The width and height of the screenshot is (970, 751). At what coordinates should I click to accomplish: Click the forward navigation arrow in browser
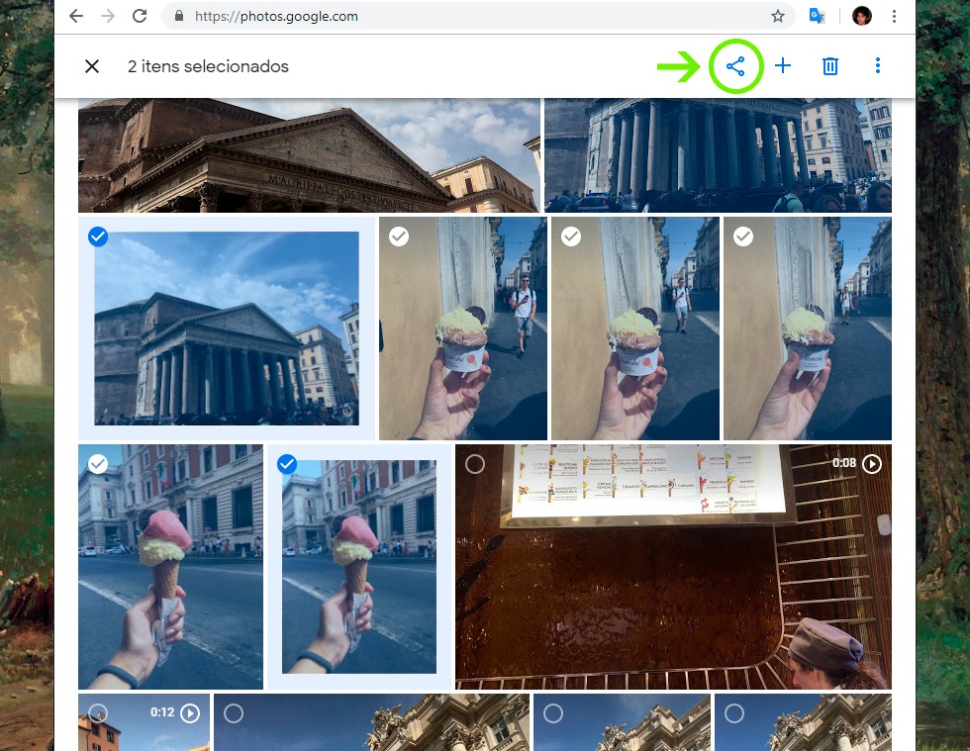click(108, 16)
